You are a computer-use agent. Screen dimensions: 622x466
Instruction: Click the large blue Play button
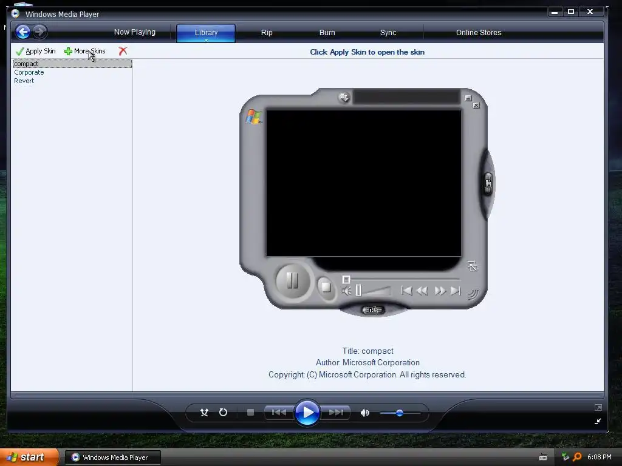click(x=307, y=413)
